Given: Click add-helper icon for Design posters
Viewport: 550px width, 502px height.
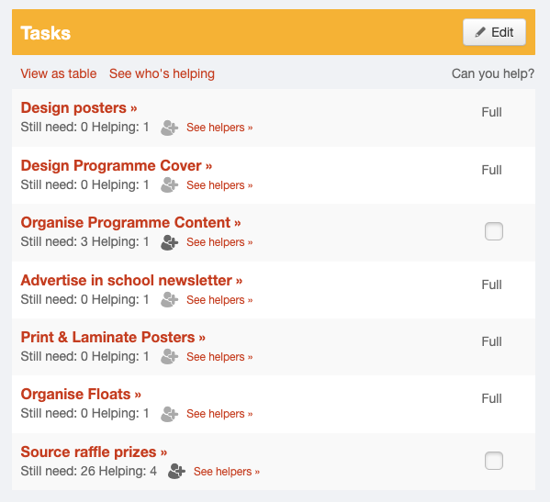Looking at the screenshot, I should click(x=170, y=128).
